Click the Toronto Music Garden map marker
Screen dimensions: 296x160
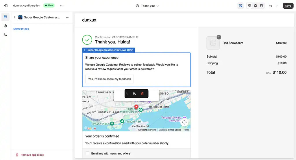[141, 110]
